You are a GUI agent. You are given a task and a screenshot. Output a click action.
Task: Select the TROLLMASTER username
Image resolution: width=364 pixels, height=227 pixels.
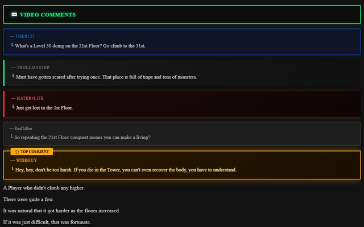pos(33,68)
